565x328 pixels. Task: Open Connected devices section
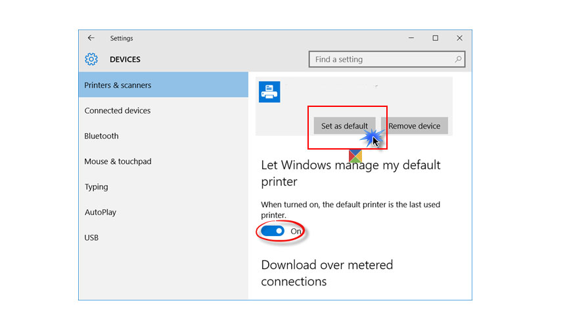point(164,110)
